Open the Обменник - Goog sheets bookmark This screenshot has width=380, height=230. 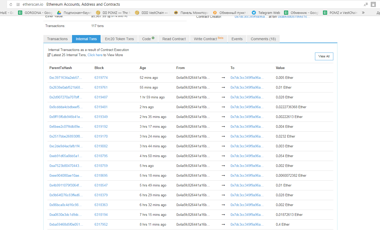point(301,13)
